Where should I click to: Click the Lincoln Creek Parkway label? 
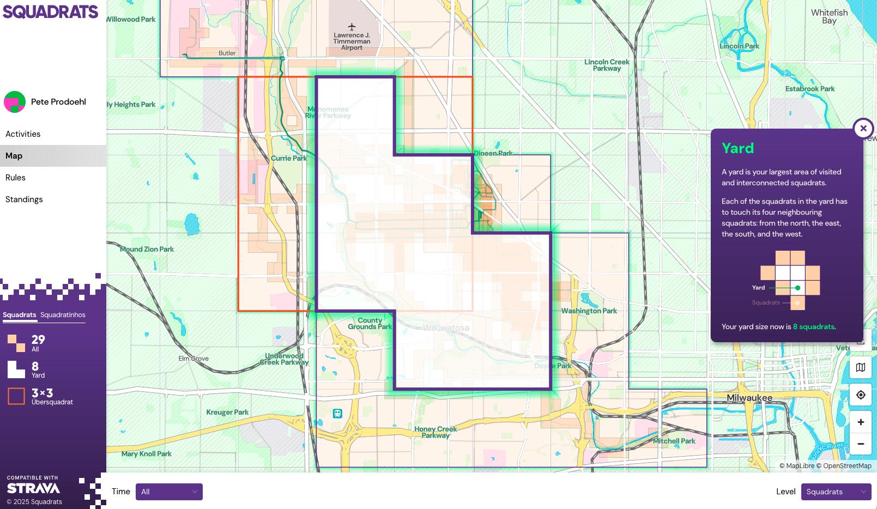(x=607, y=65)
